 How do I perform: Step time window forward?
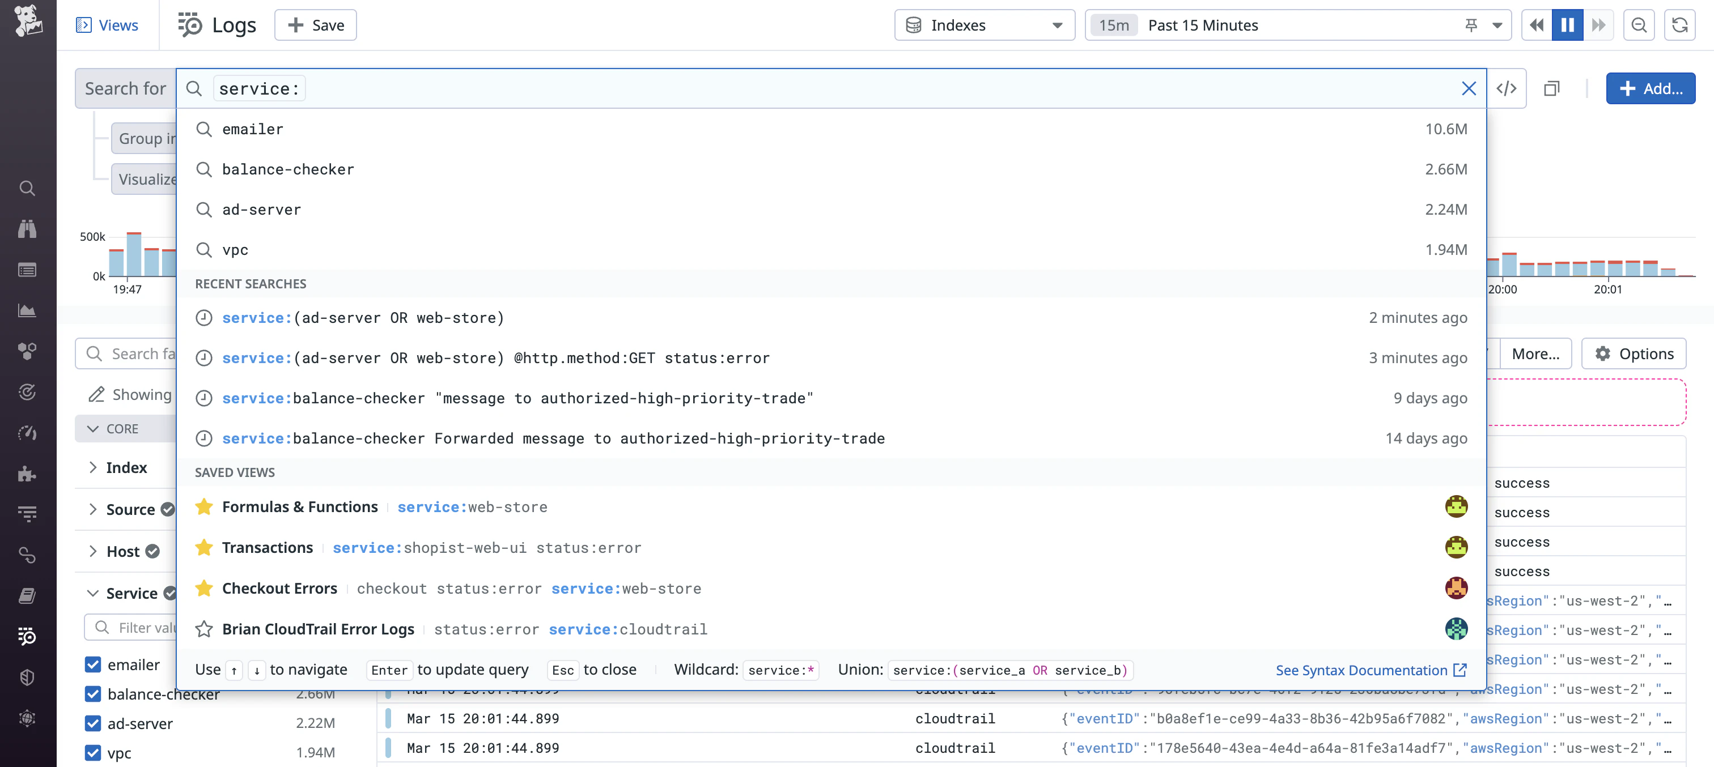1598,25
